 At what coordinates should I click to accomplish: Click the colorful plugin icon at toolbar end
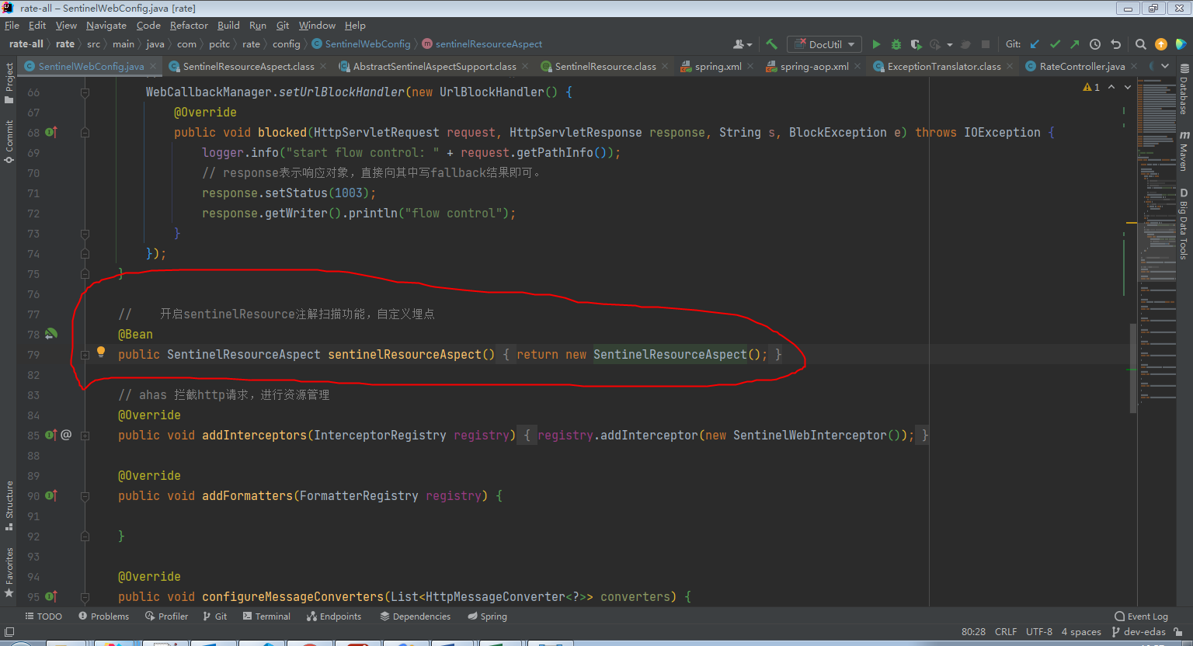tap(1181, 44)
